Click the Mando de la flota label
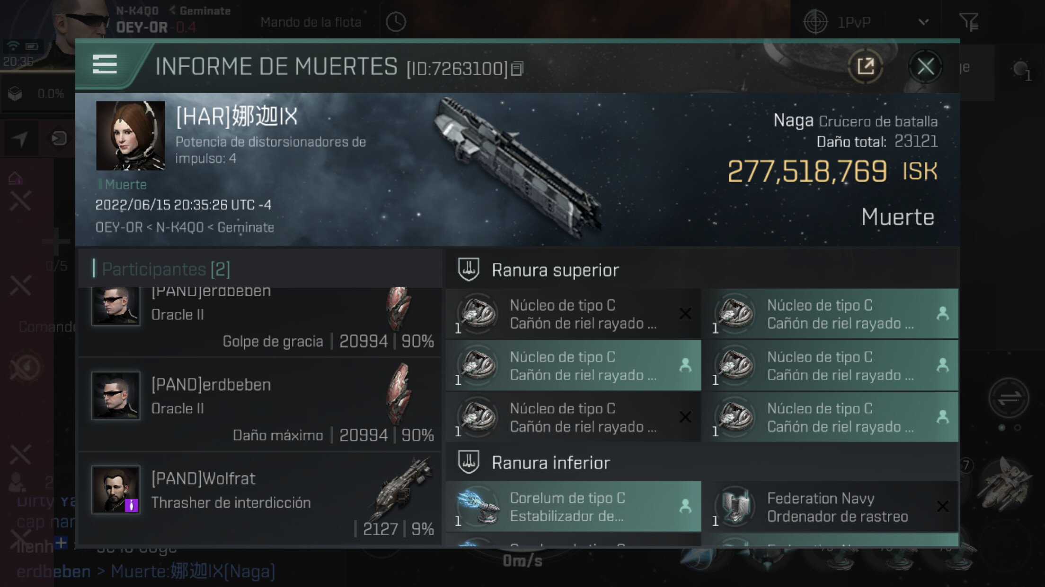This screenshot has height=587, width=1045. coord(311,22)
